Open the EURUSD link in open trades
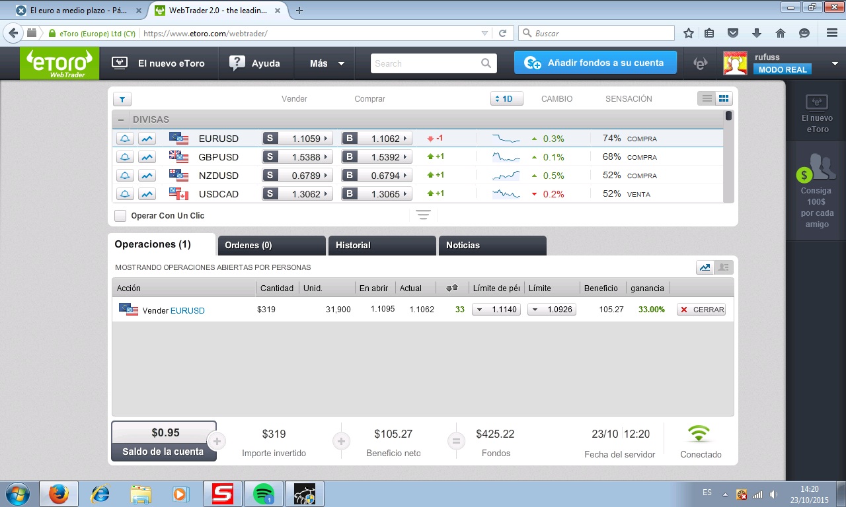The image size is (846, 507). 188,310
